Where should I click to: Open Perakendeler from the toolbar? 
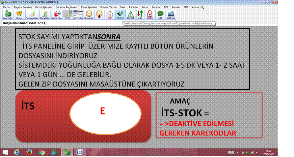click(x=32, y=15)
